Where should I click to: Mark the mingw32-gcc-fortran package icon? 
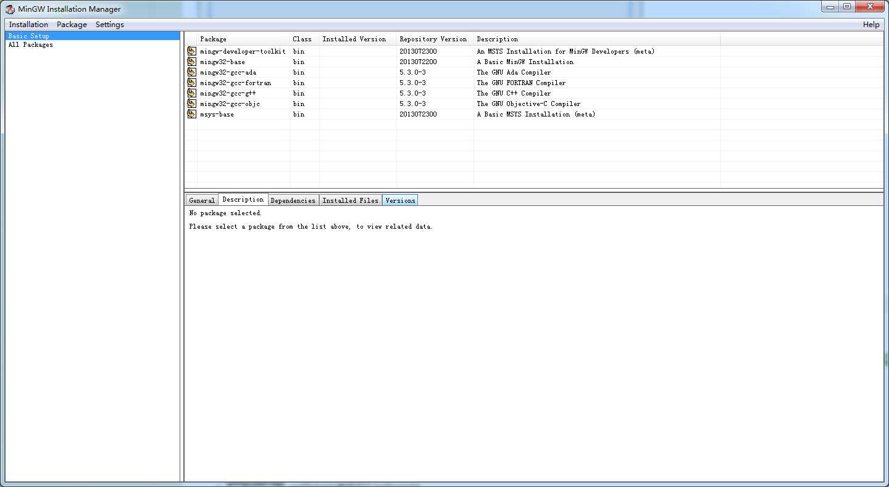(x=192, y=83)
